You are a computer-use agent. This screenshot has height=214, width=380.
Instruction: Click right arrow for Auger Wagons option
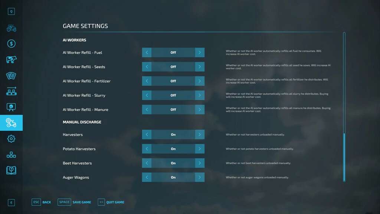(200, 177)
